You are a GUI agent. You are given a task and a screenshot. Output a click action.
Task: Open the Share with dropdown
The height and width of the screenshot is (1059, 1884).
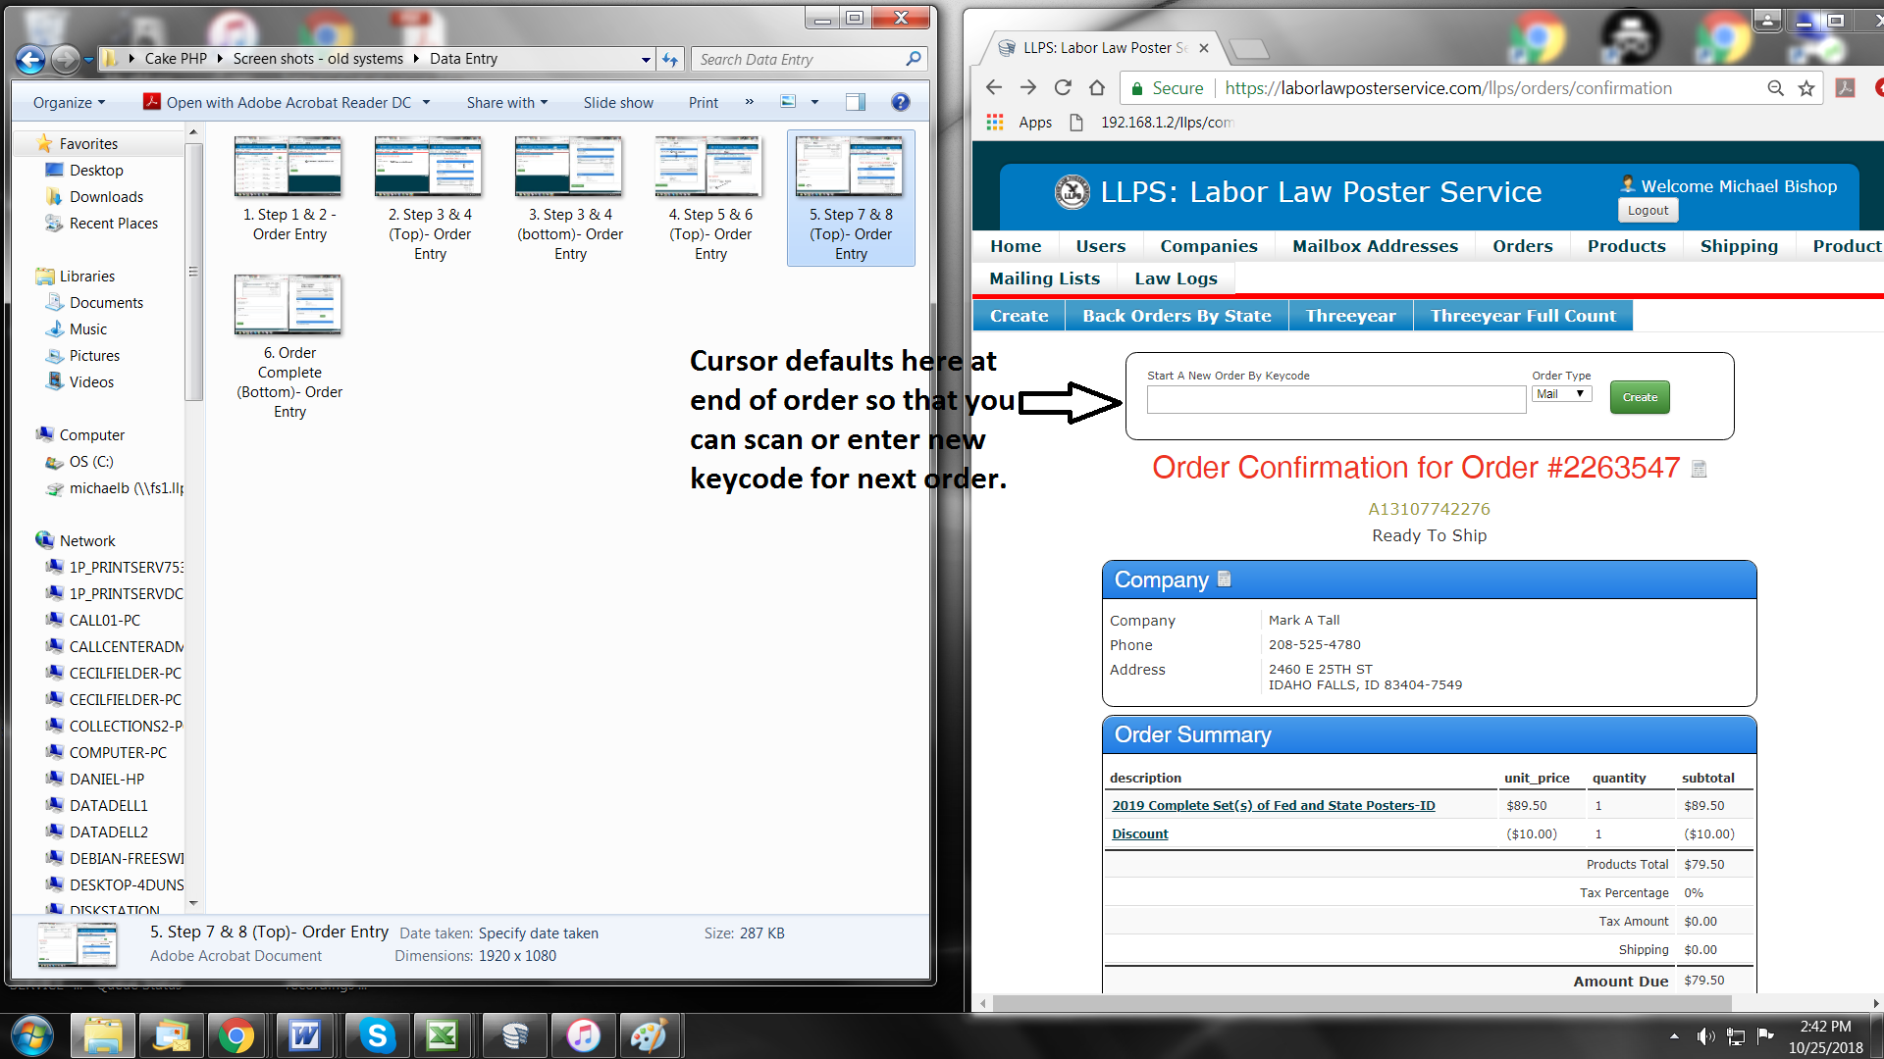coord(506,102)
